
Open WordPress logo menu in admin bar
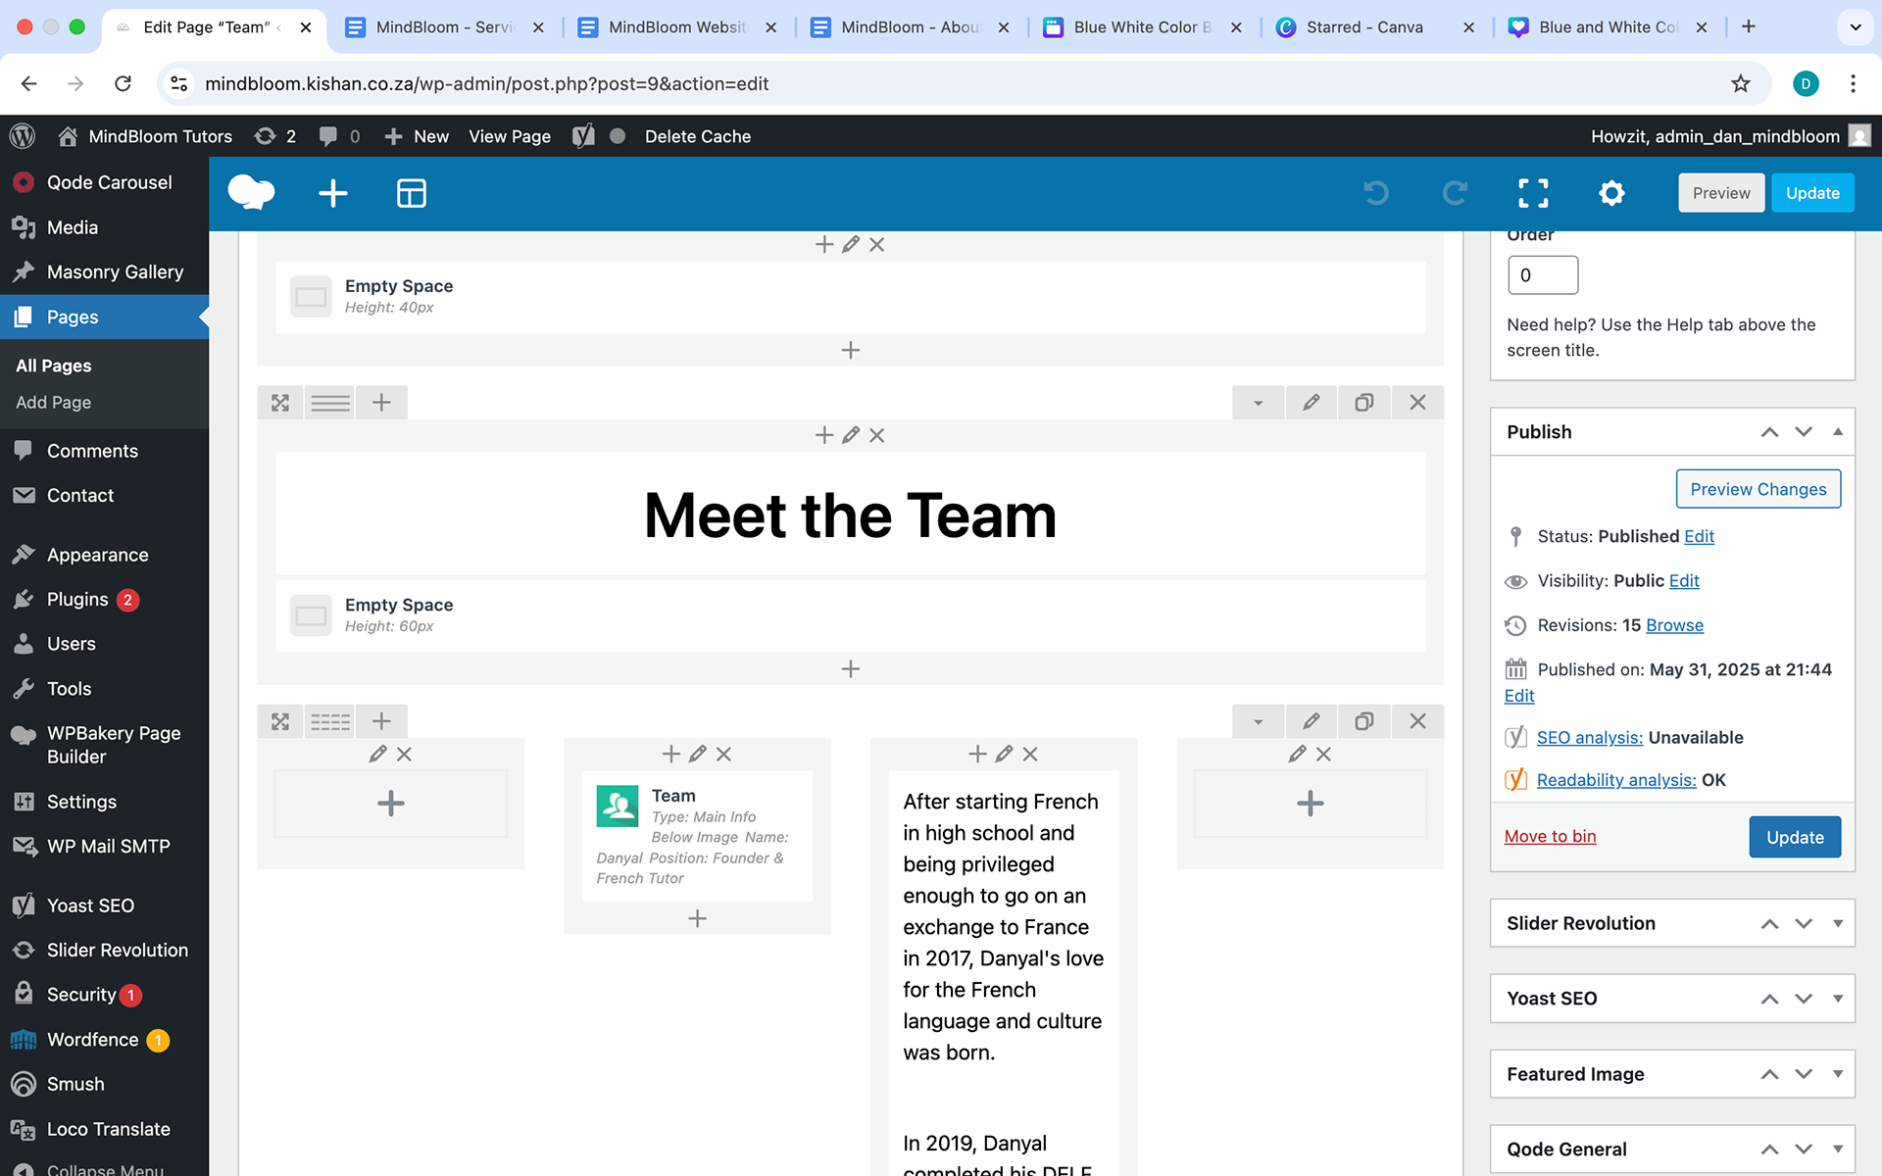tap(23, 136)
